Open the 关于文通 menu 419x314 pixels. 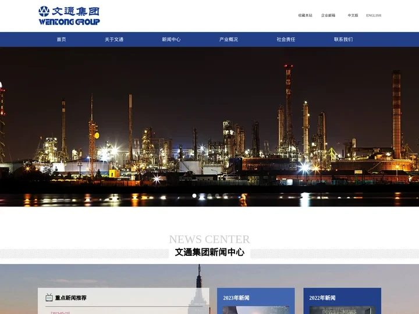(x=114, y=40)
